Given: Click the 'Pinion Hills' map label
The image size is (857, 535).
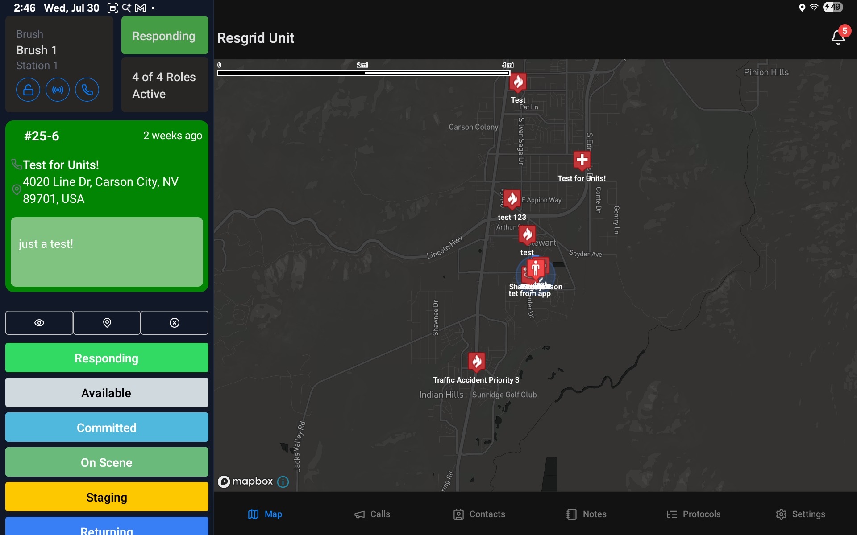Looking at the screenshot, I should (766, 72).
